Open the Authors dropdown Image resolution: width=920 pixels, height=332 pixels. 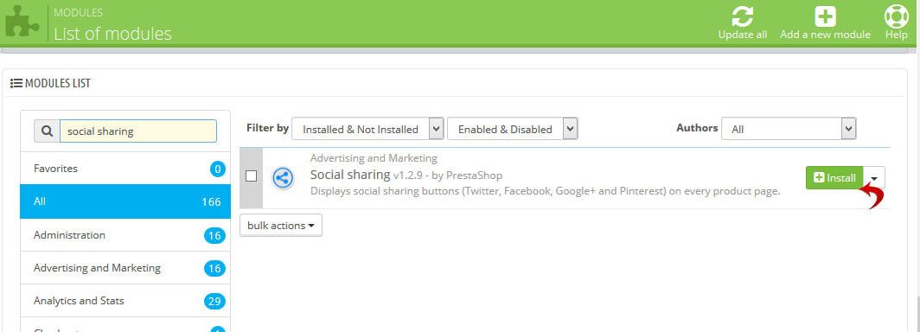tap(789, 129)
